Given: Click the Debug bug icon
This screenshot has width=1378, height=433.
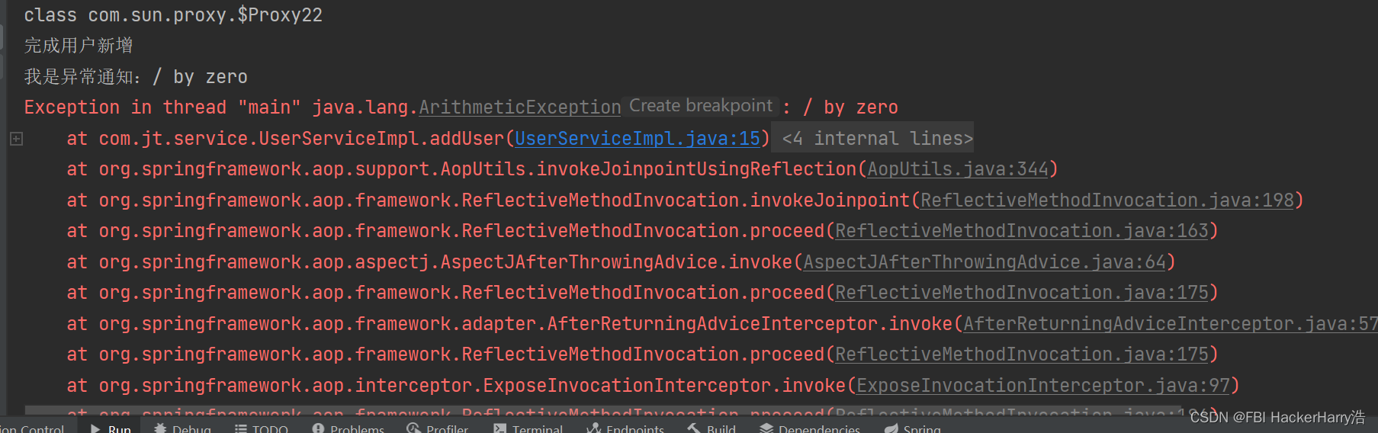Looking at the screenshot, I should [160, 428].
